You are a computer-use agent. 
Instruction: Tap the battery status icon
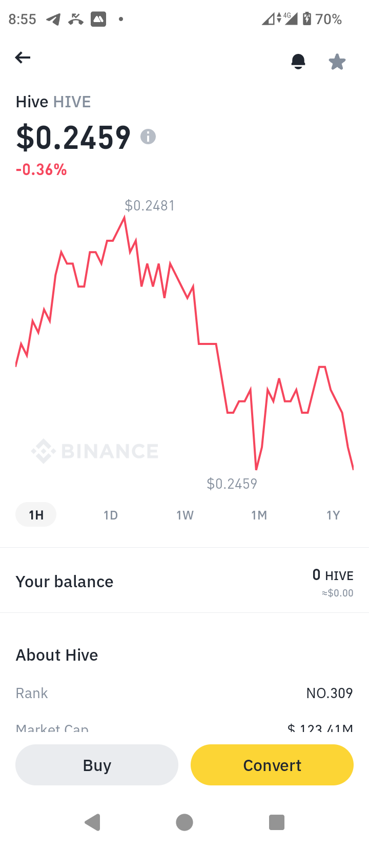point(307,19)
